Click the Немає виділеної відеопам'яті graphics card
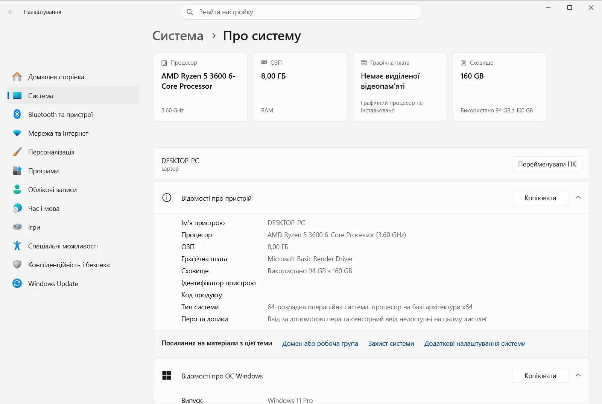Viewport: 602px width, 404px height. [x=400, y=87]
